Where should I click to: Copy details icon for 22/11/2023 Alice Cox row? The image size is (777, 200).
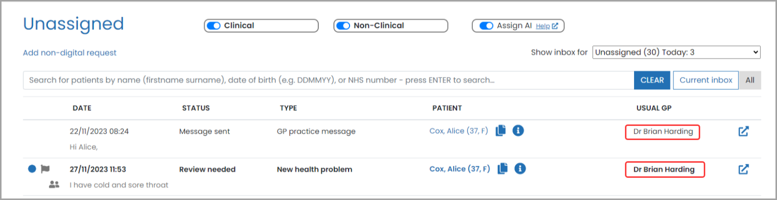(x=501, y=131)
